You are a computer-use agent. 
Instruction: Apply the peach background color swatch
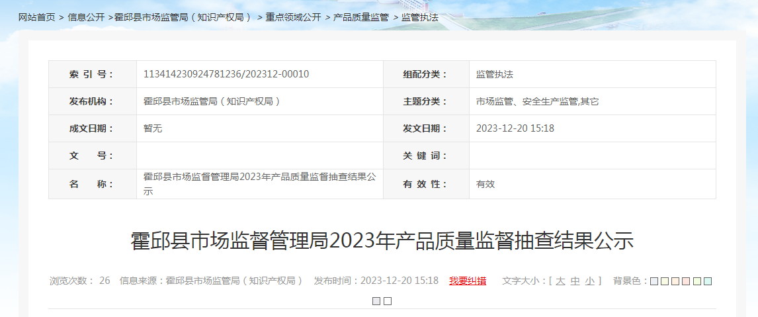(x=675, y=281)
